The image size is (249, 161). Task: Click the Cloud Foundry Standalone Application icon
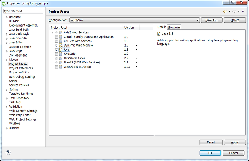pos(61,37)
